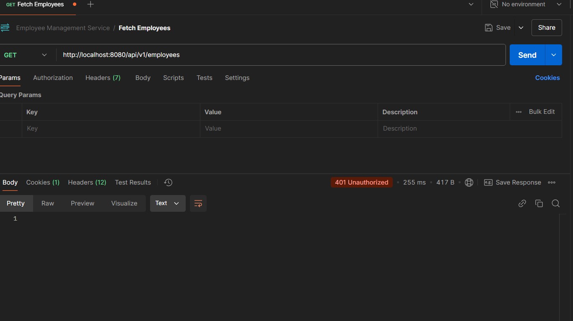Click the network globe icon
573x321 pixels.
469,182
